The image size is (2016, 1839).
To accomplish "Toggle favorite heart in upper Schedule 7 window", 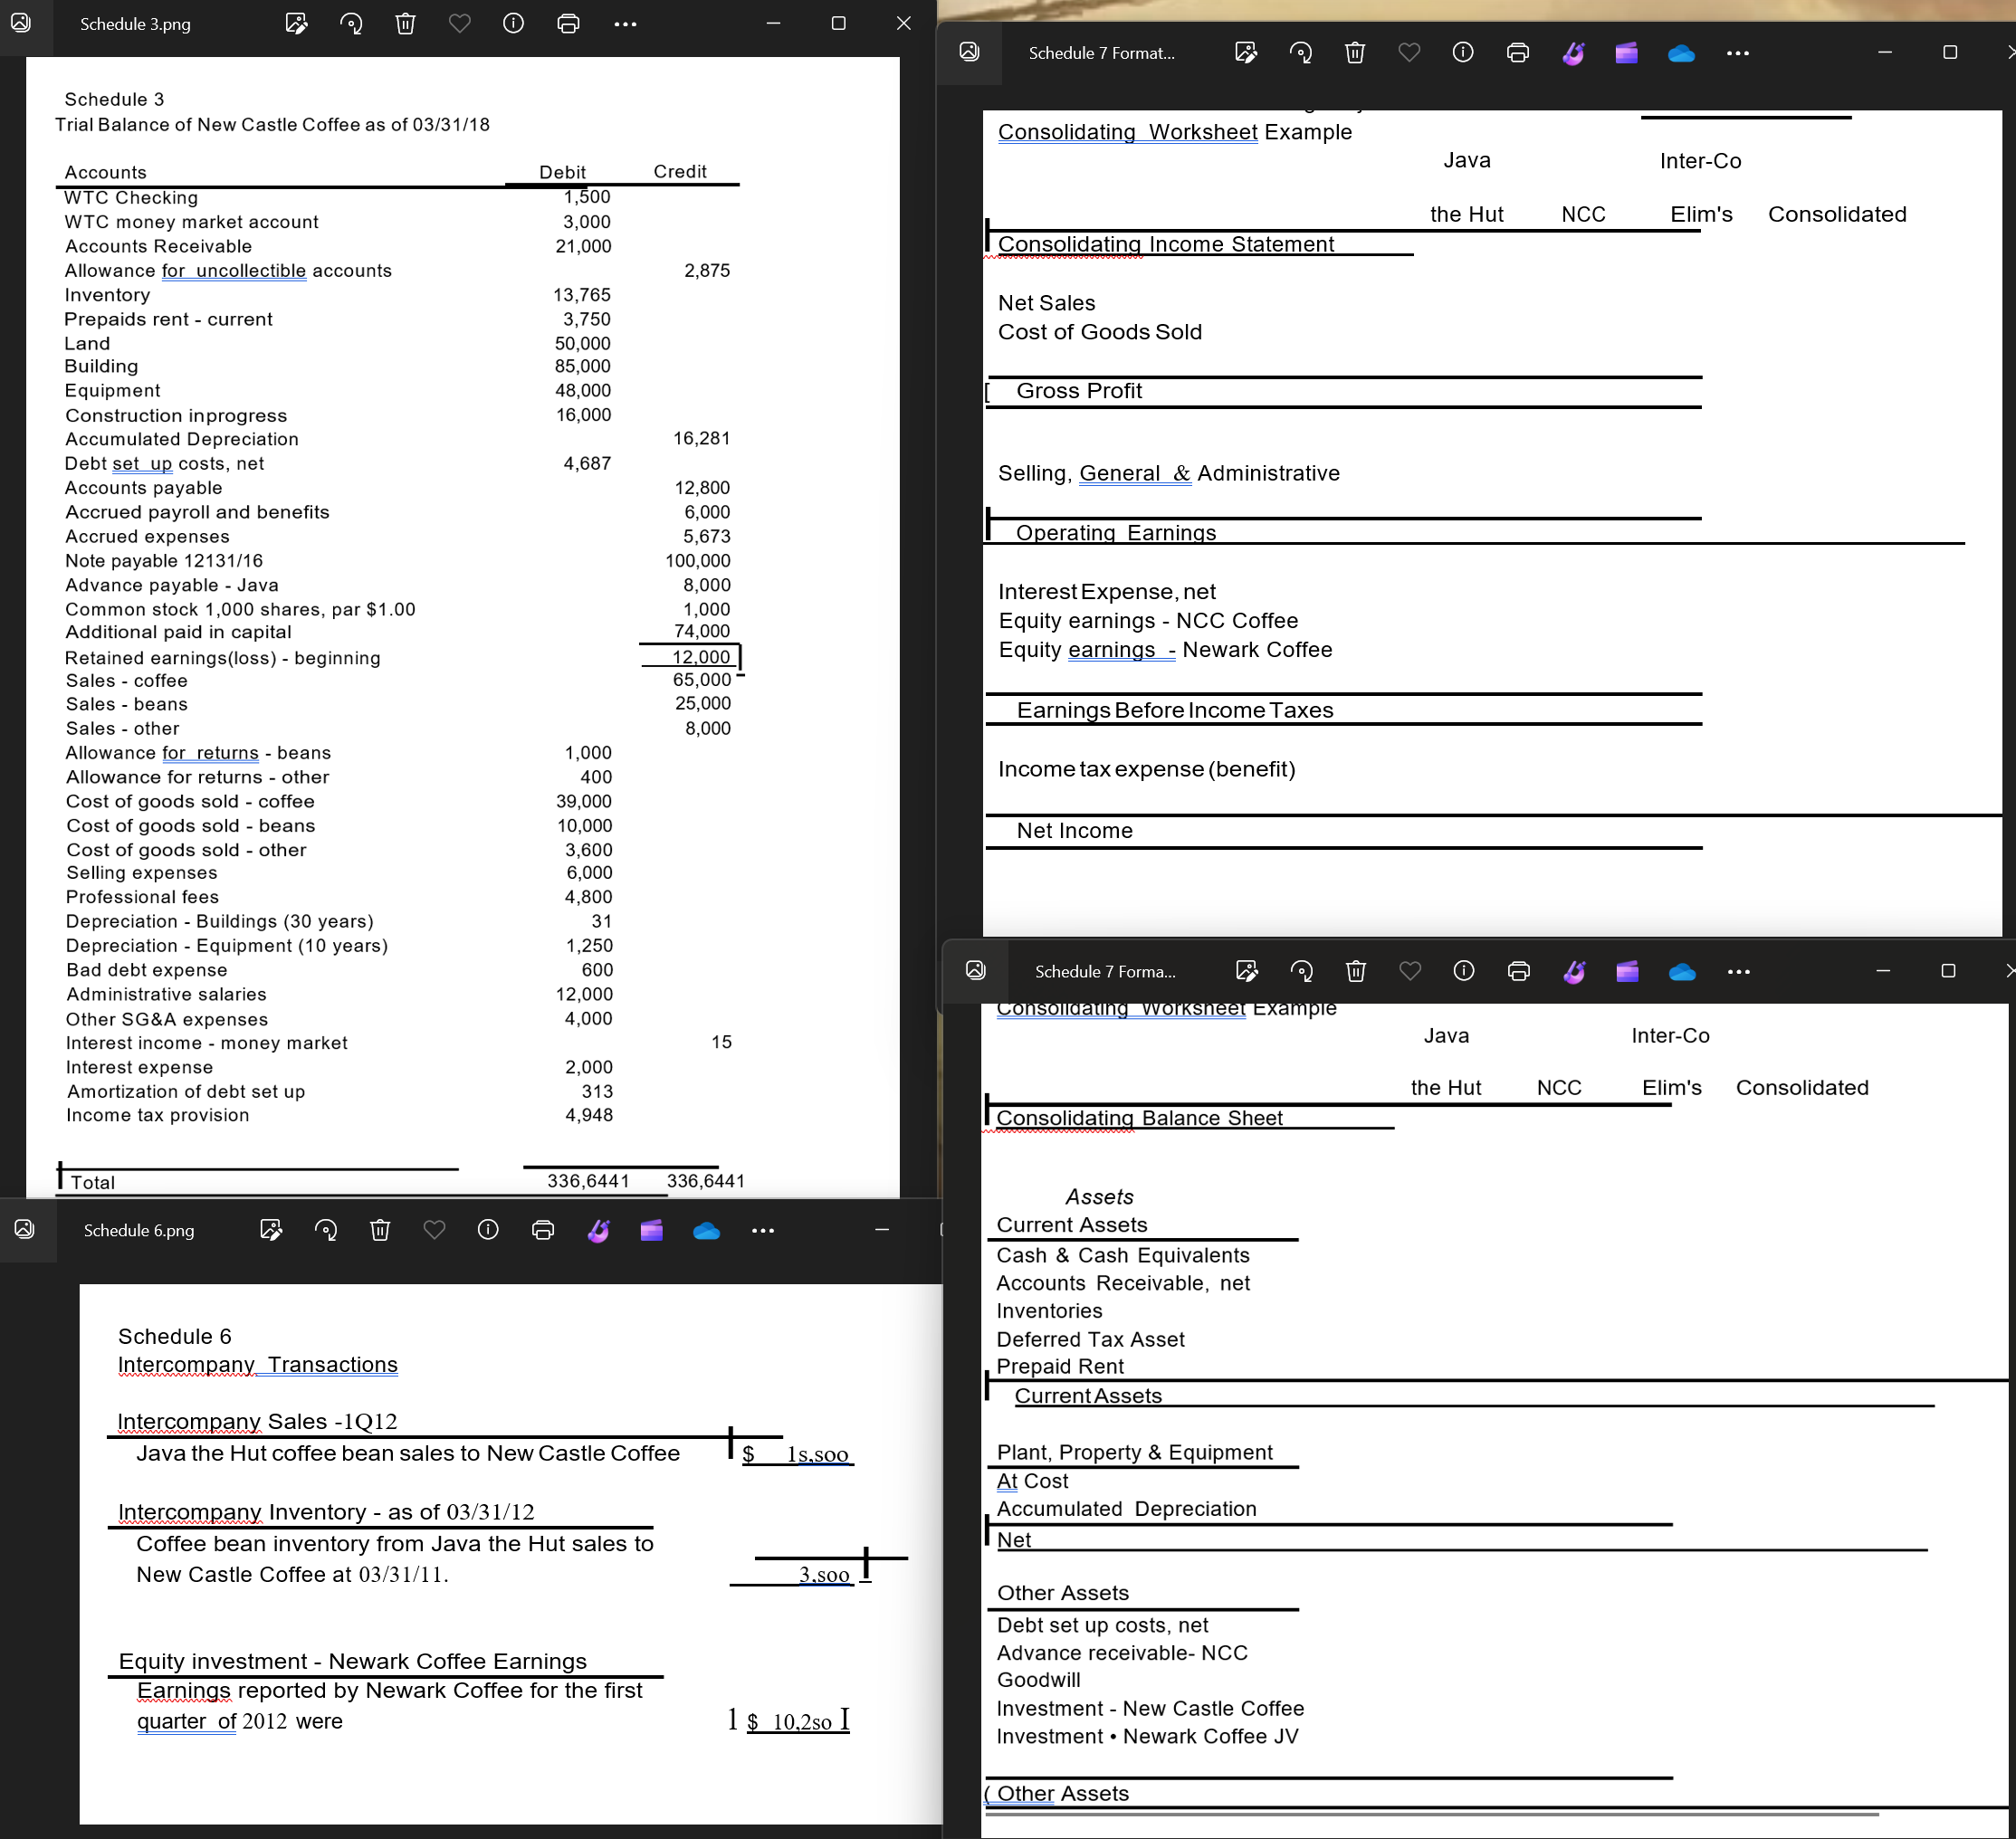I will [1409, 53].
